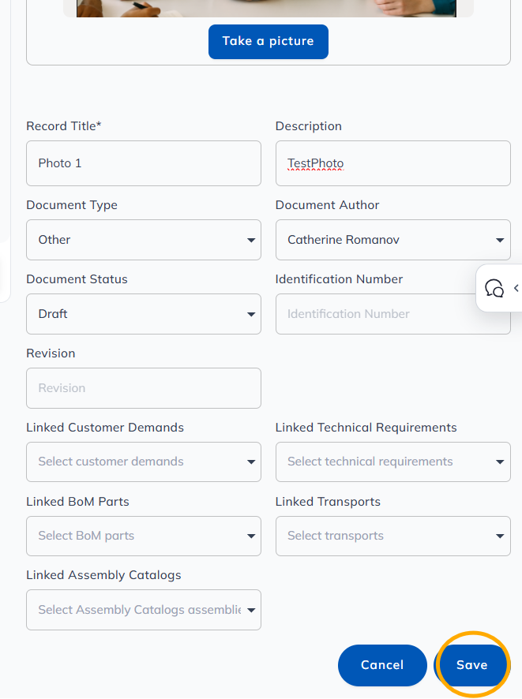Open Linked Customer Demands selector
This screenshot has height=699, width=522.
144,462
